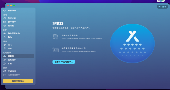
Task: Click the 速度 section header
Action: (x=5, y=41)
